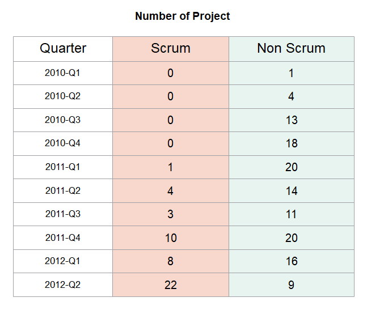Select the 2012-Q1 quarter cell
The height and width of the screenshot is (310, 367).
tap(63, 261)
